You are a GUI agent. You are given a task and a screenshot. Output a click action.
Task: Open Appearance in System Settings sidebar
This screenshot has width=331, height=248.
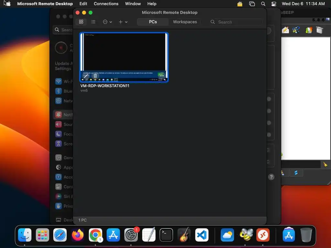[x=64, y=167]
